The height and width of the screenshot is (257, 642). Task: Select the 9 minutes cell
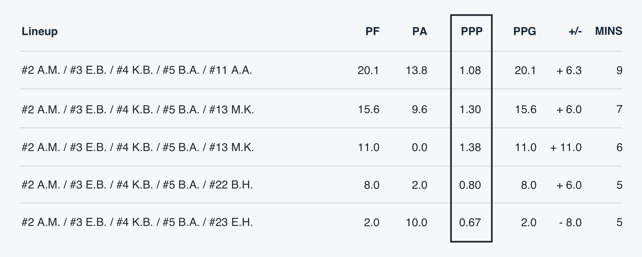[619, 70]
